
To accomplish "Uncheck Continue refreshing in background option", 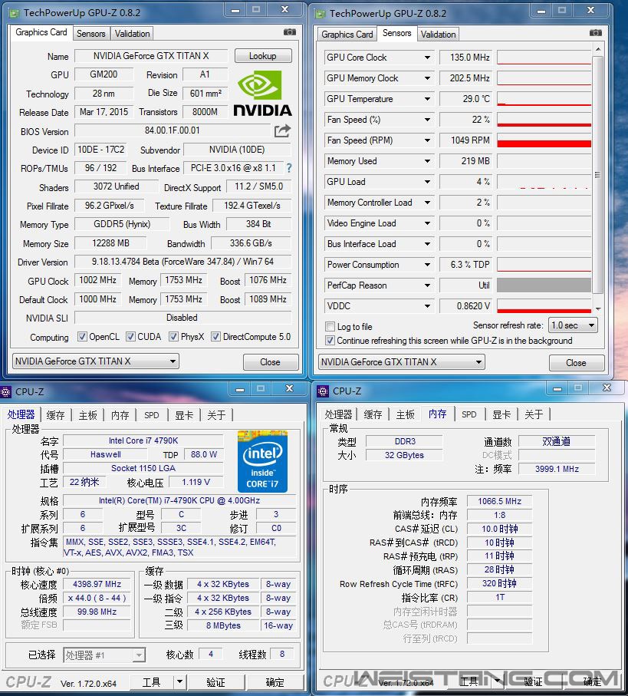I will 330,341.
